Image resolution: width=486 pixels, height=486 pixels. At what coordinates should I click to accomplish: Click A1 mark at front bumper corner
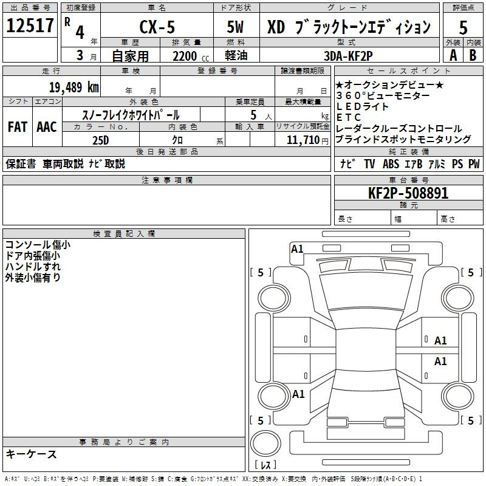pyautogui.click(x=297, y=249)
